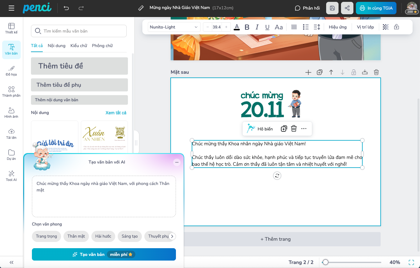Toggle italic text formatting
Image resolution: width=420 pixels, height=268 pixels.
pos(257,27)
